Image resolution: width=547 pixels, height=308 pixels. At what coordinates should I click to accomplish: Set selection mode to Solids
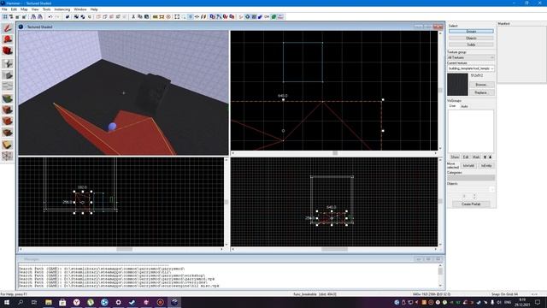471,44
